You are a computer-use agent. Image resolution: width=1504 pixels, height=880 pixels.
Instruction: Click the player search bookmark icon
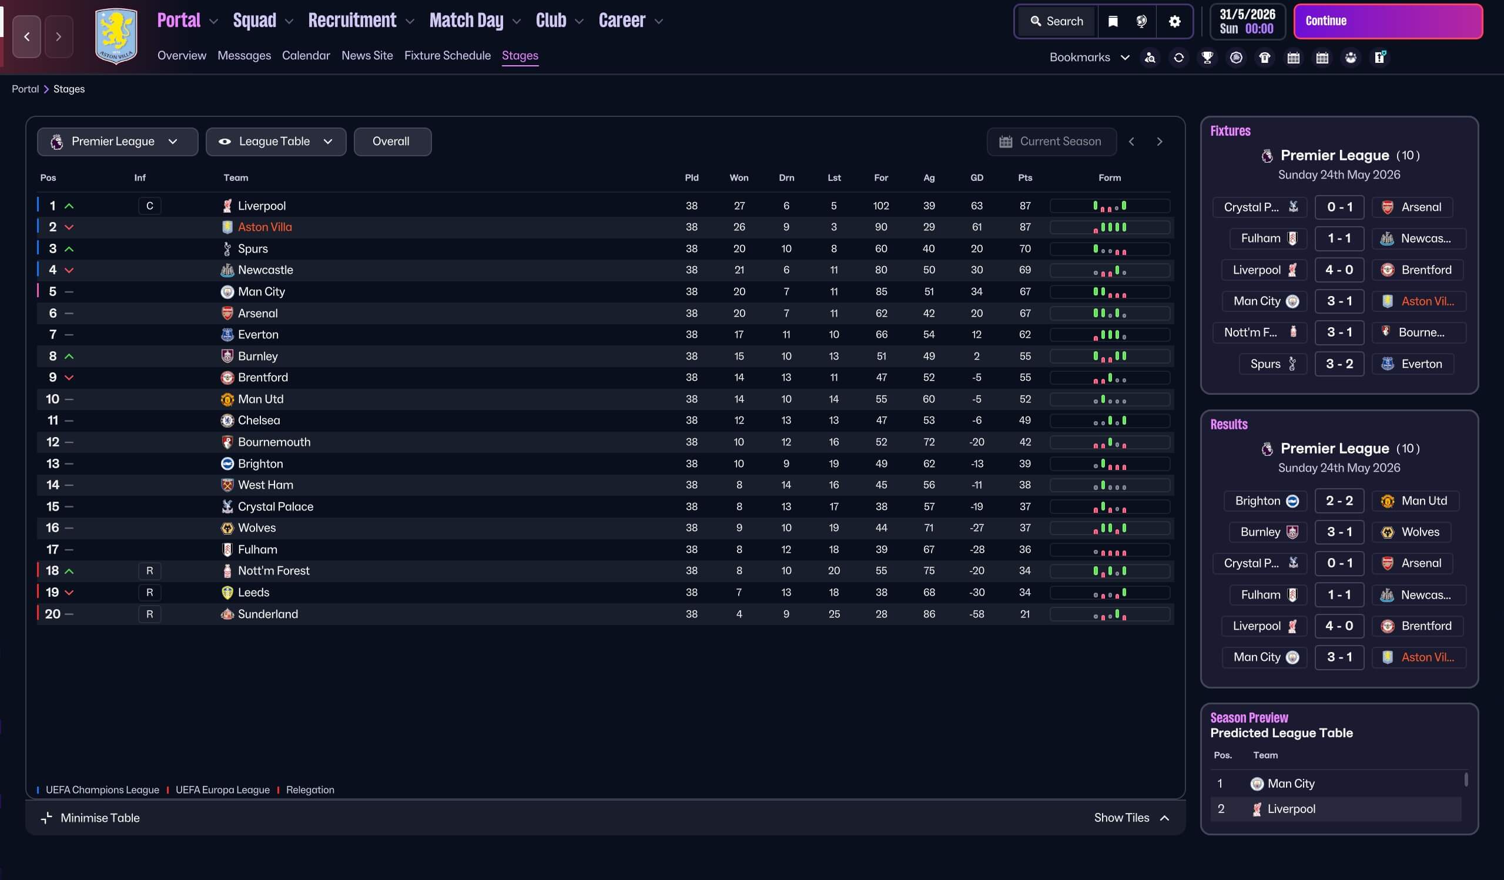pos(1150,58)
